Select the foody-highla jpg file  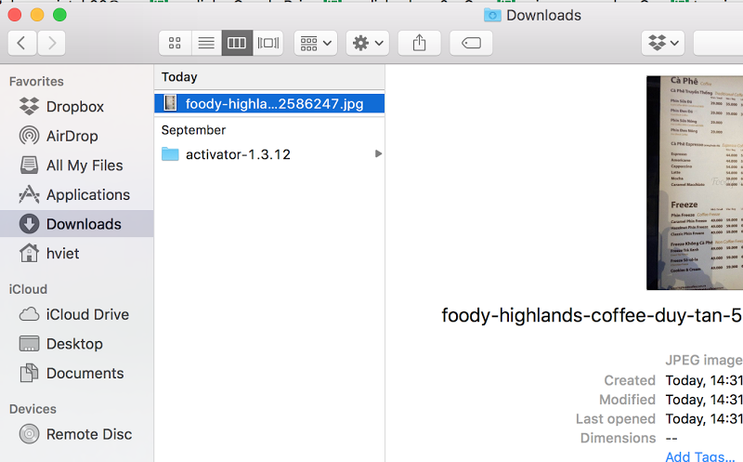coord(269,103)
